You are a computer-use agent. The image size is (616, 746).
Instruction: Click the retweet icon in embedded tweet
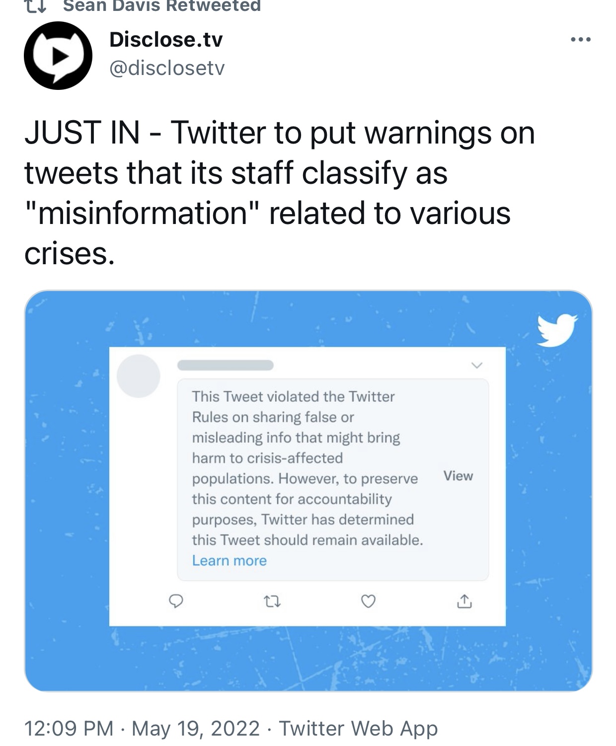pyautogui.click(x=272, y=602)
